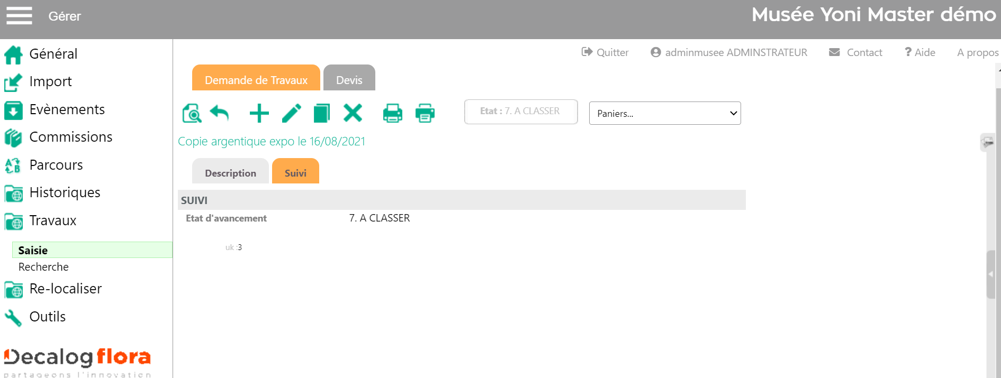Add a new record with plus icon
1001x378 pixels.
(x=259, y=113)
